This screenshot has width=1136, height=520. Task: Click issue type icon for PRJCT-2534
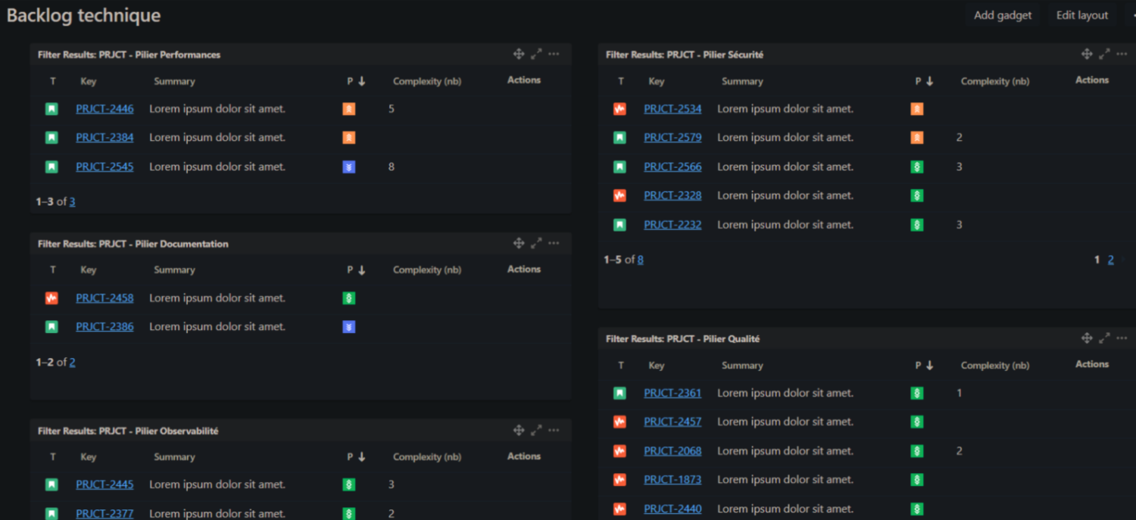pyautogui.click(x=619, y=109)
